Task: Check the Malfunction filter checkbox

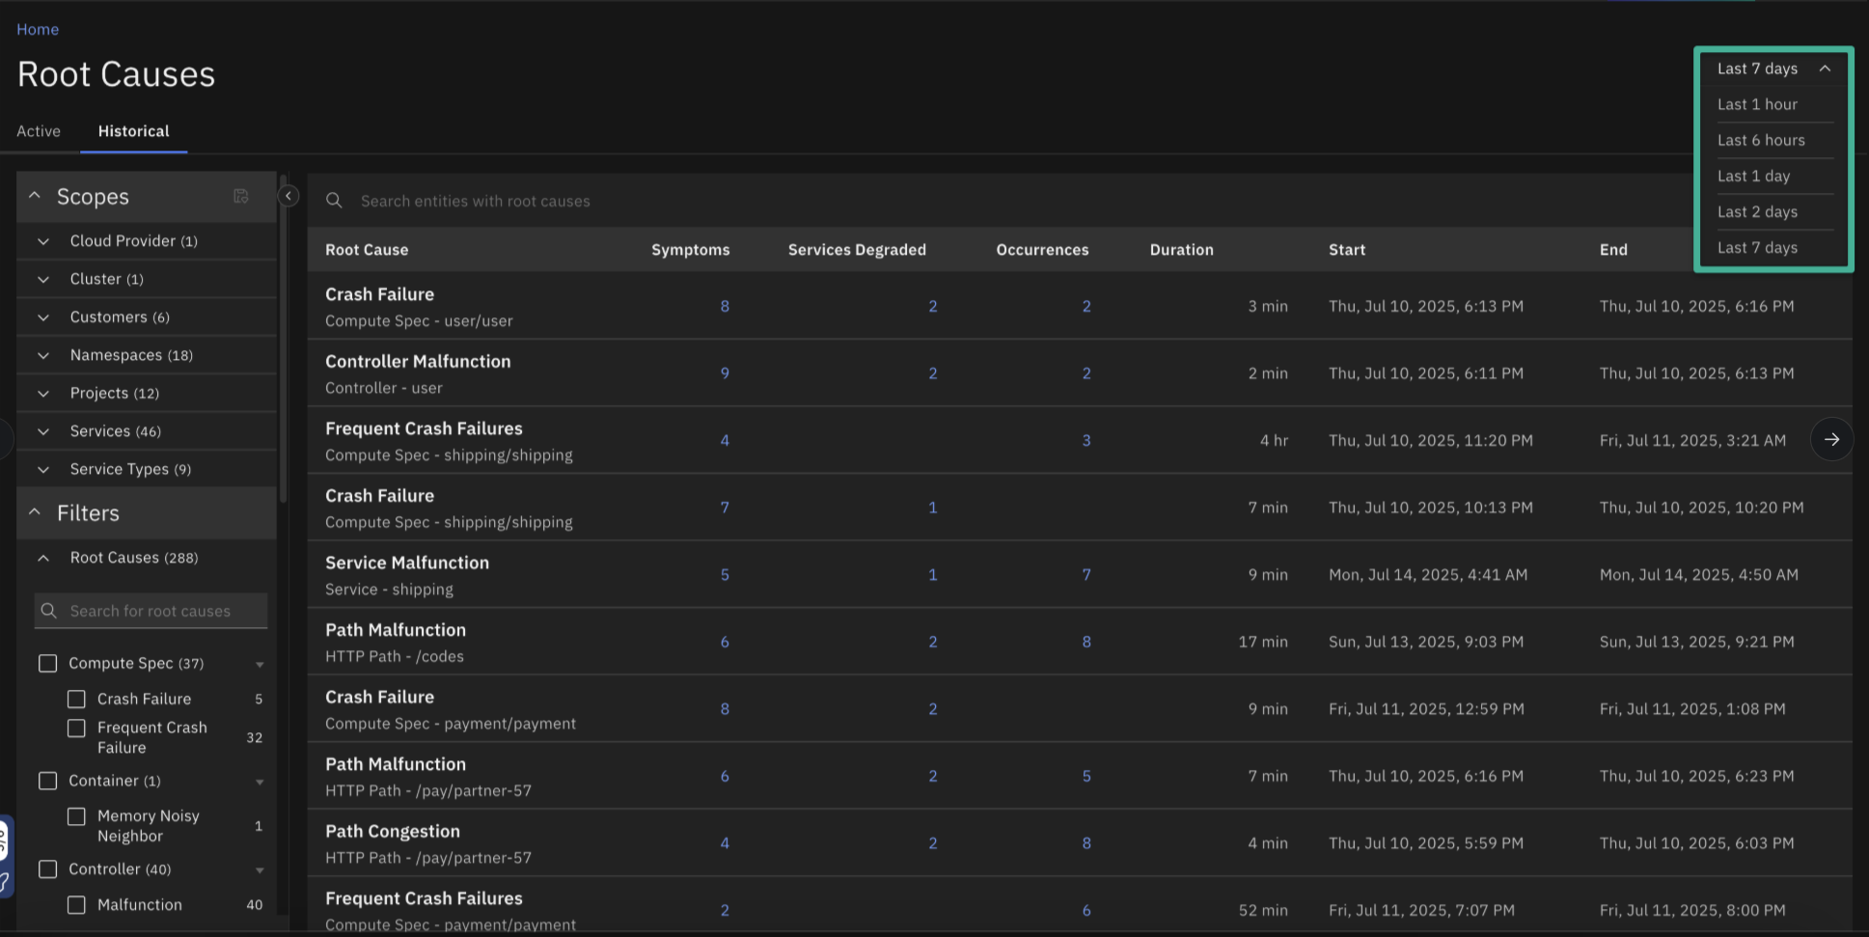Action: (x=76, y=905)
